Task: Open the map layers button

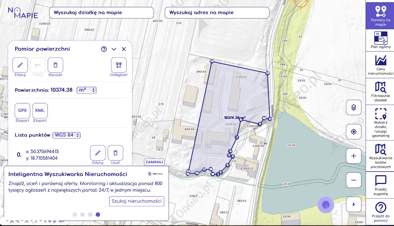Action: tap(354, 107)
